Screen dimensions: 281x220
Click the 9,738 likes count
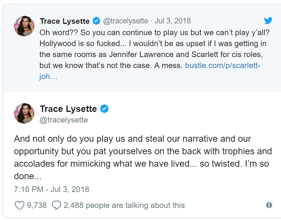coord(37,205)
